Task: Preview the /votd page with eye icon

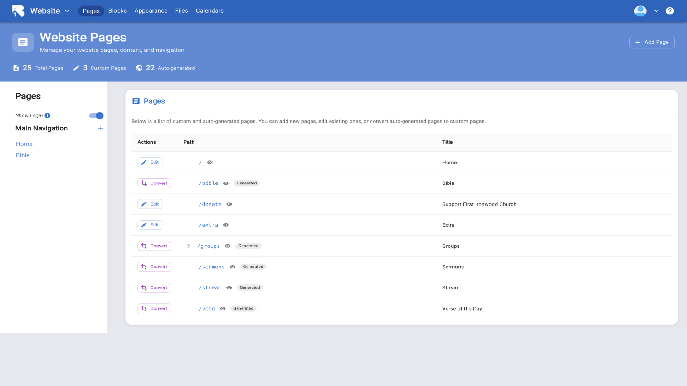Action: [x=223, y=308]
